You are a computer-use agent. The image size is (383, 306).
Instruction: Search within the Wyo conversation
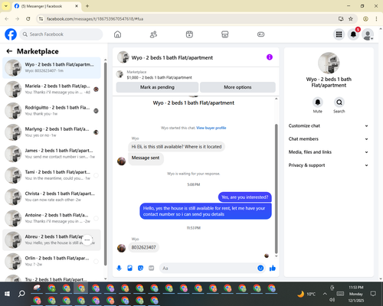pyautogui.click(x=339, y=103)
